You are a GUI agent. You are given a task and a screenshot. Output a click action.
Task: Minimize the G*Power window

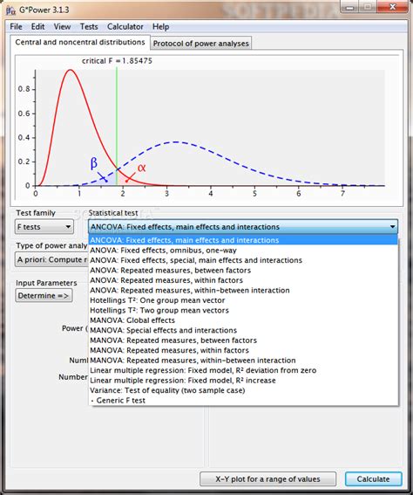[349, 7]
